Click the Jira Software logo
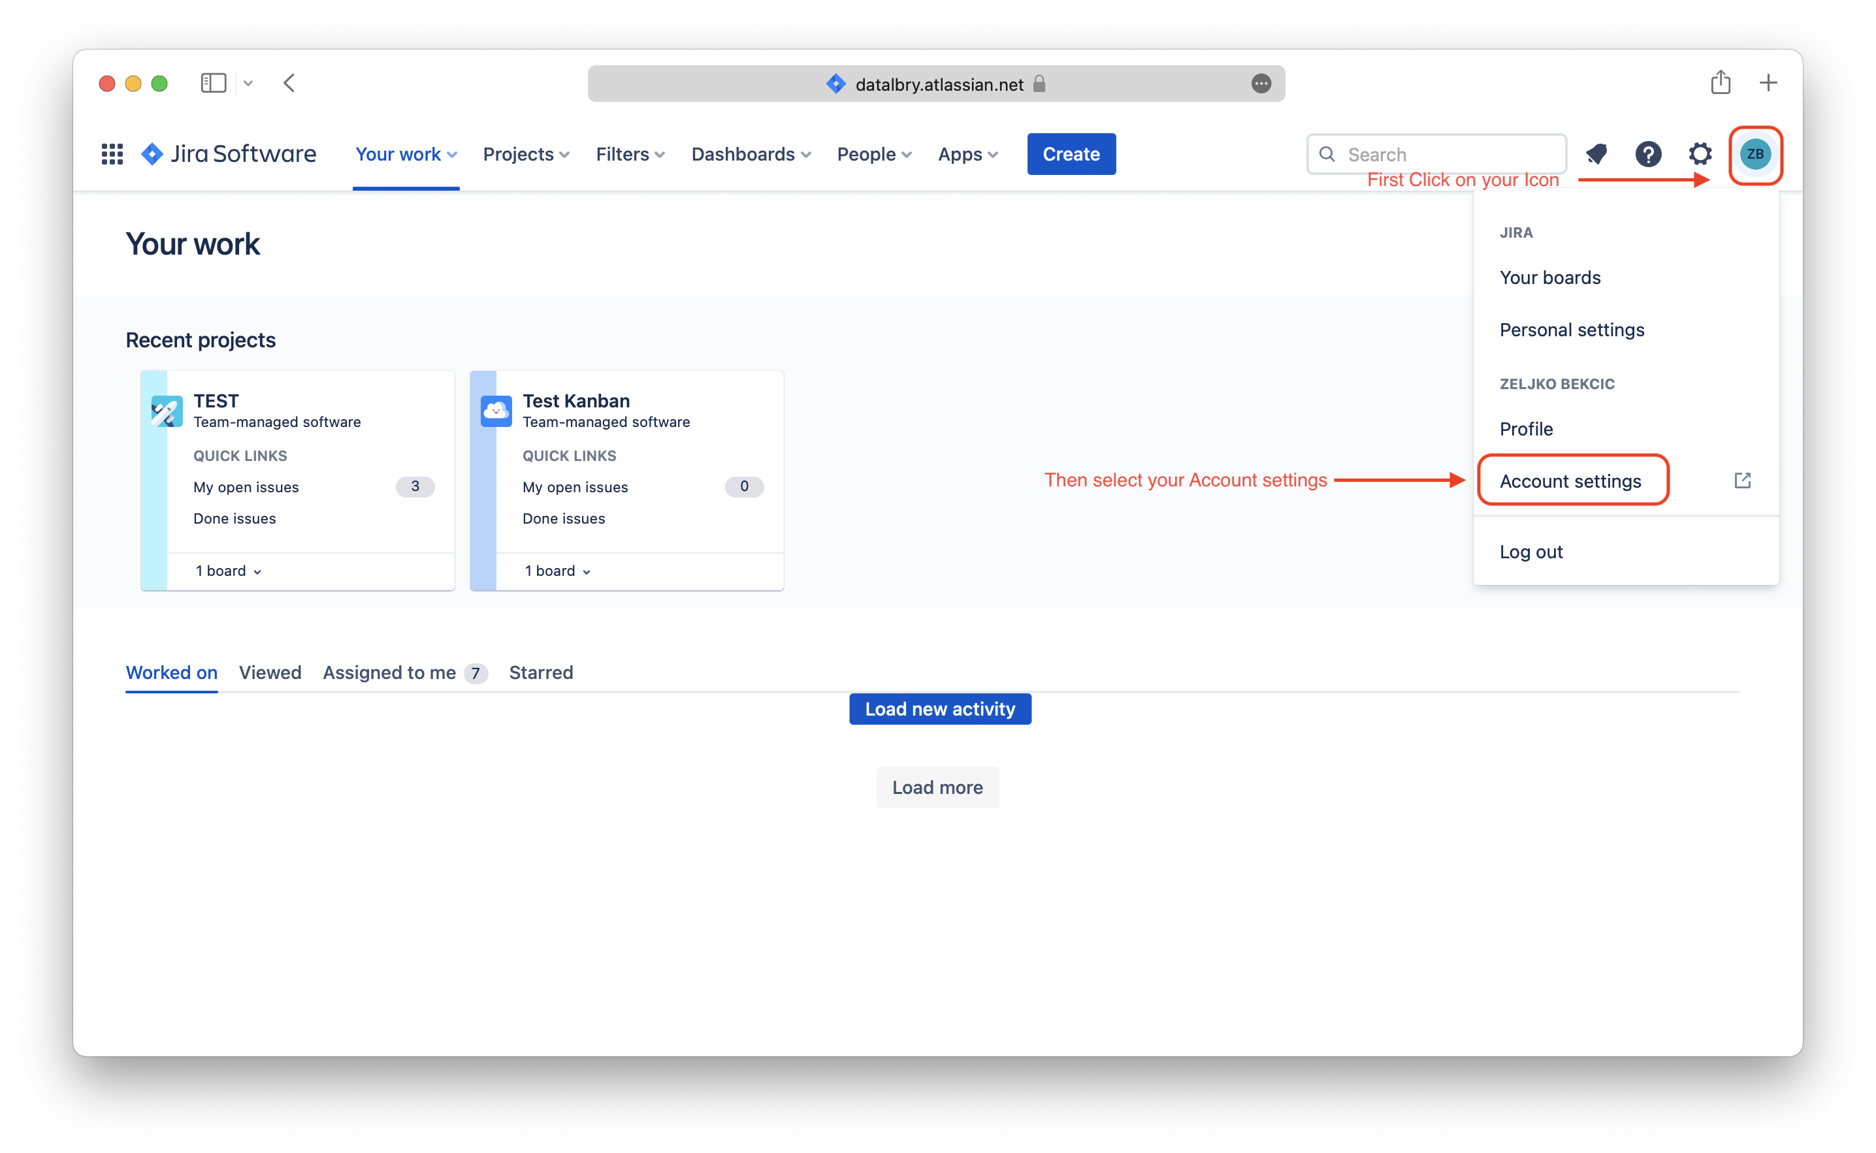This screenshot has width=1876, height=1153. pyautogui.click(x=228, y=154)
